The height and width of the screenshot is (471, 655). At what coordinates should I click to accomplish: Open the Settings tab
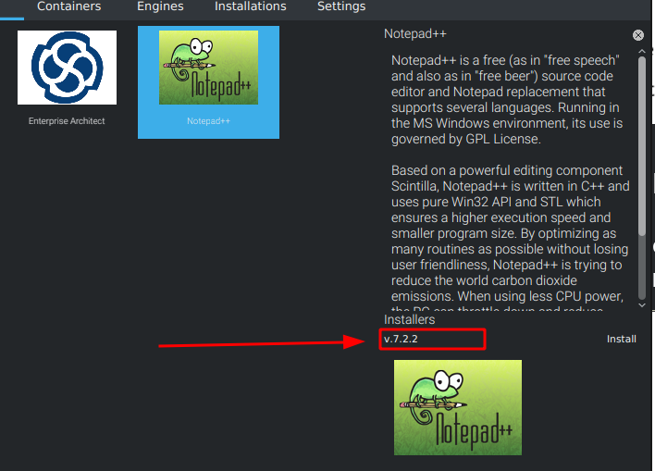point(341,6)
